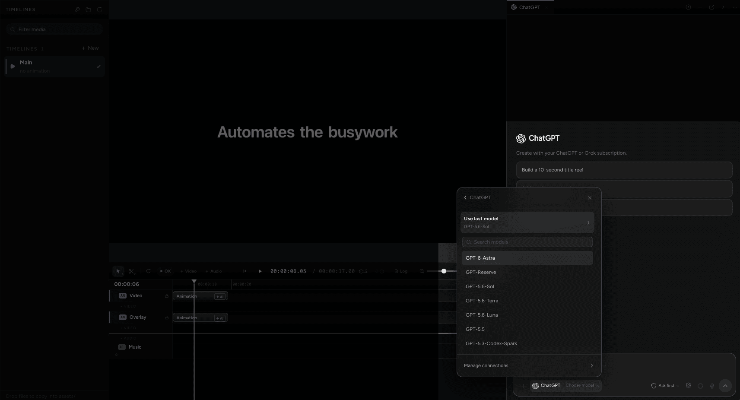
Task: Select the scissors cut tool
Action: [x=131, y=271]
